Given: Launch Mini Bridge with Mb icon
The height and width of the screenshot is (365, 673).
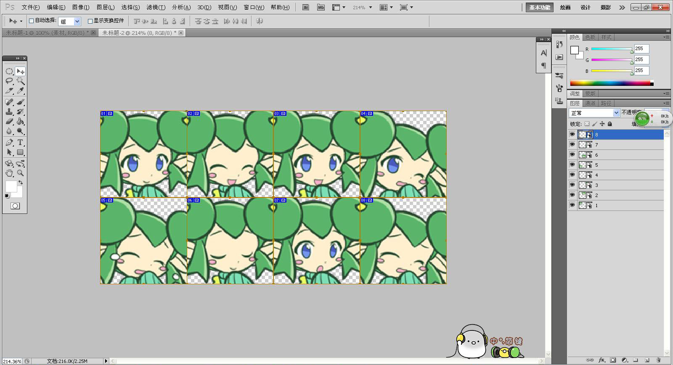Looking at the screenshot, I should coord(321,7).
